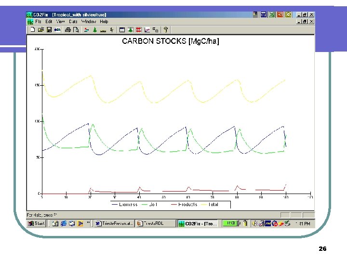Screen dimensions: 347x260
Task: Click the red lightning bolt tray icon
Action: click(x=281, y=224)
